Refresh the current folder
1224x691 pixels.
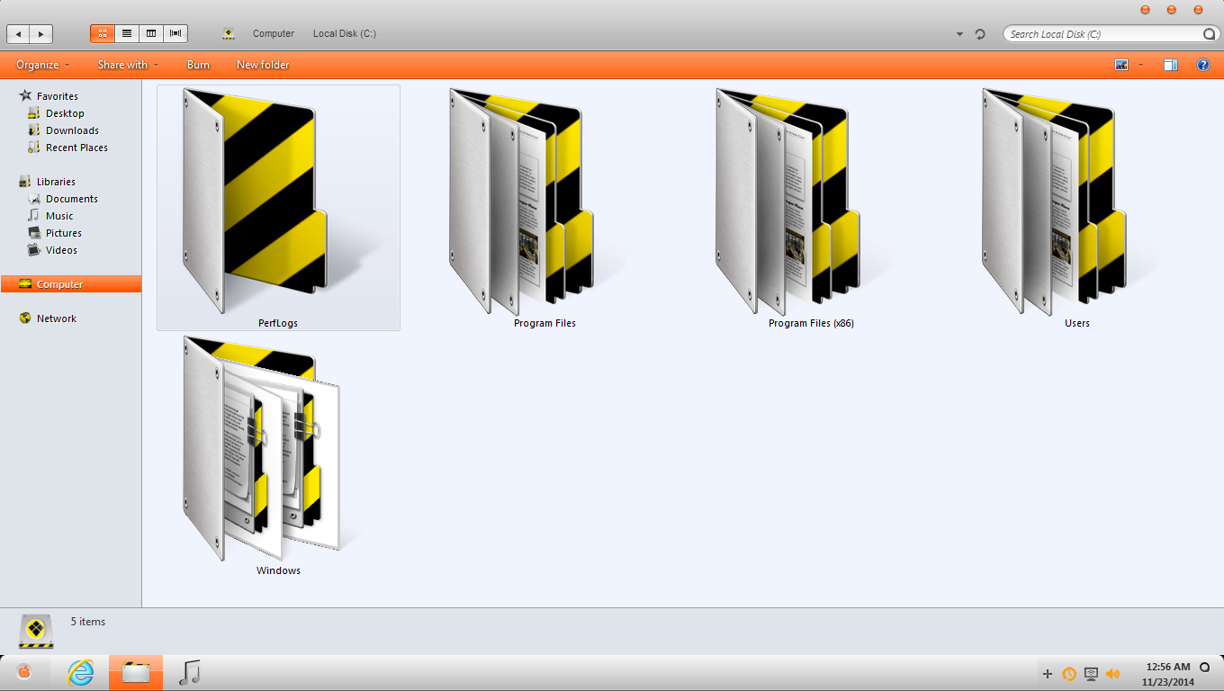click(x=980, y=34)
